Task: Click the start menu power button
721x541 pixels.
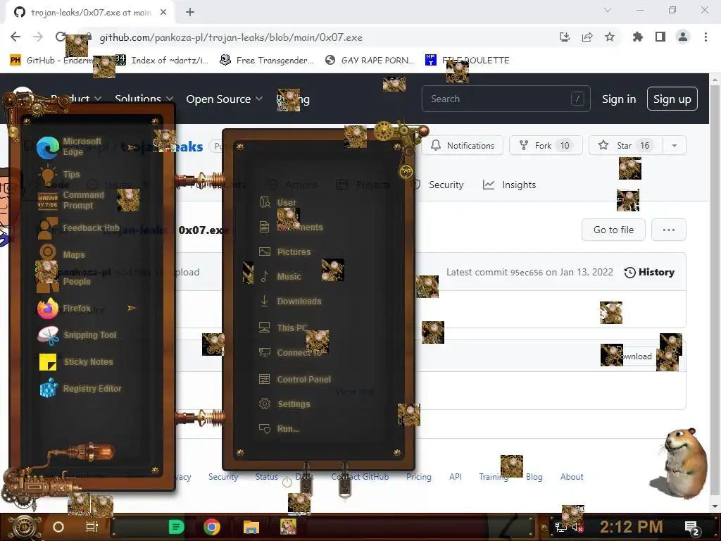Action: click(x=287, y=482)
